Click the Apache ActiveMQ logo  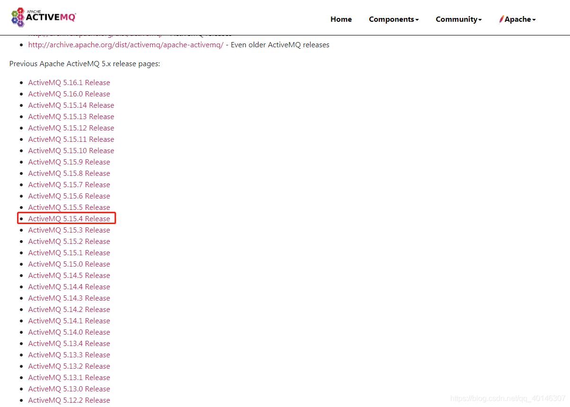(44, 17)
